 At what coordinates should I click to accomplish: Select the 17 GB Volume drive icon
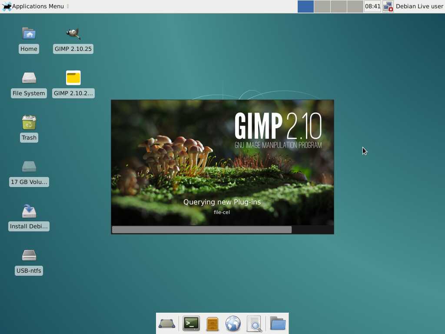point(29,167)
